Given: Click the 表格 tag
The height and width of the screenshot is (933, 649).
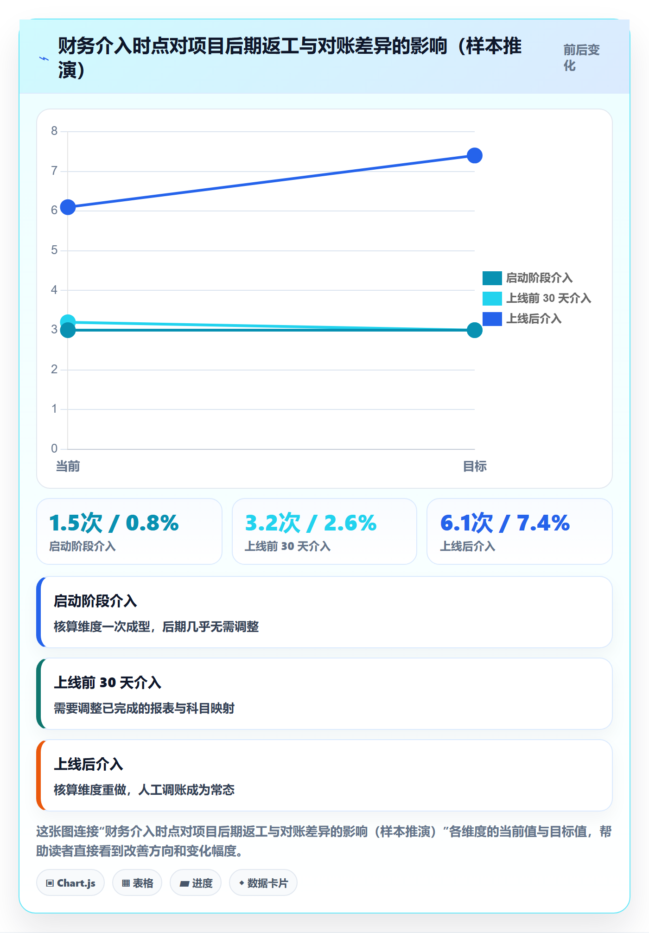Looking at the screenshot, I should pyautogui.click(x=137, y=883).
